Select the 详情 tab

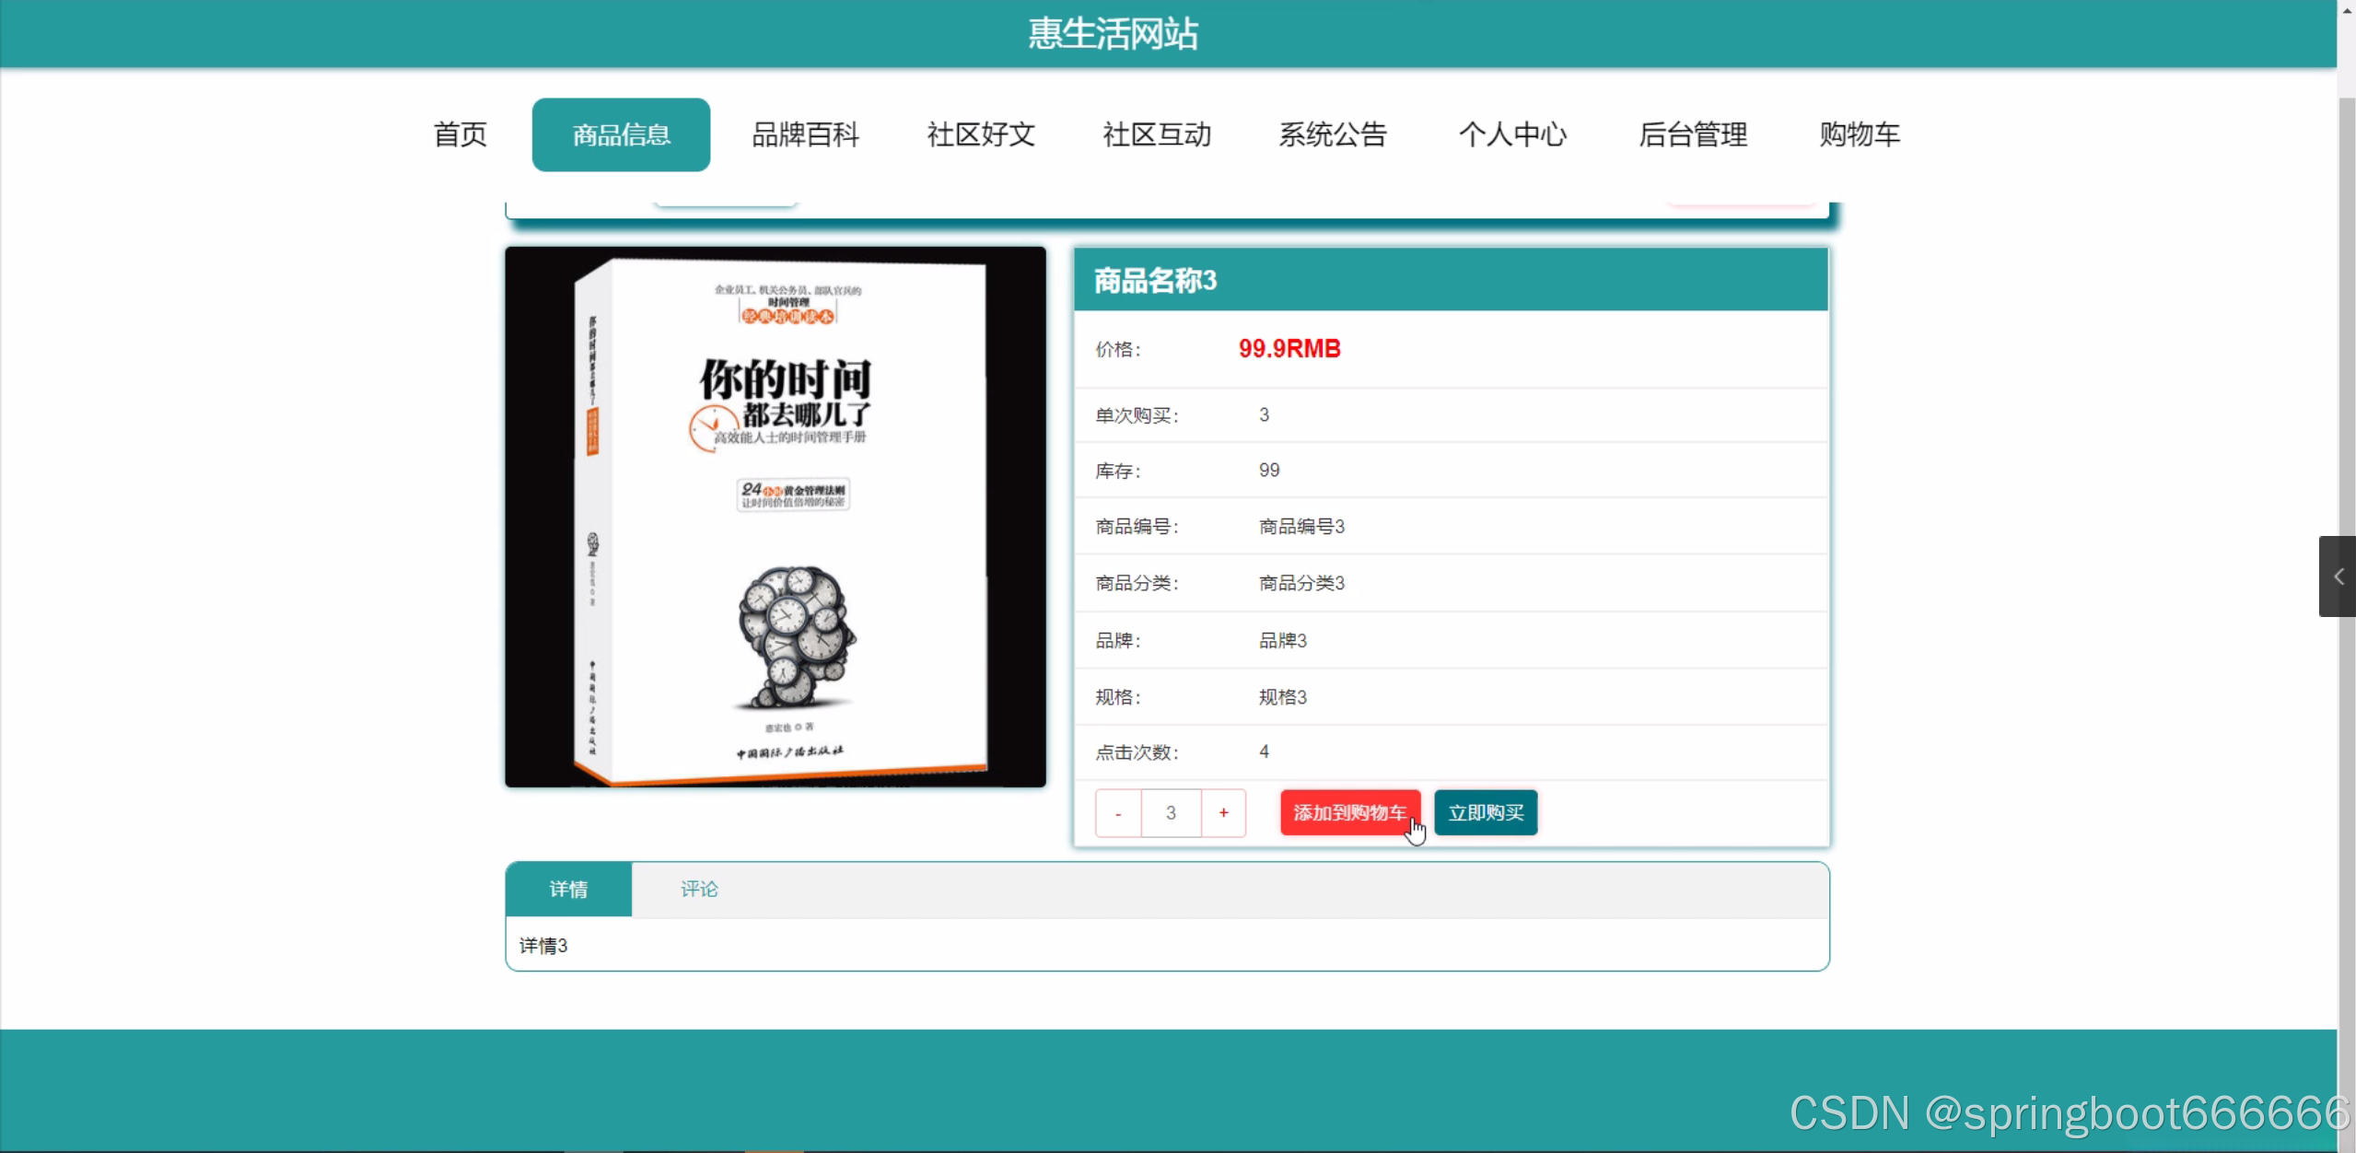[x=568, y=890]
